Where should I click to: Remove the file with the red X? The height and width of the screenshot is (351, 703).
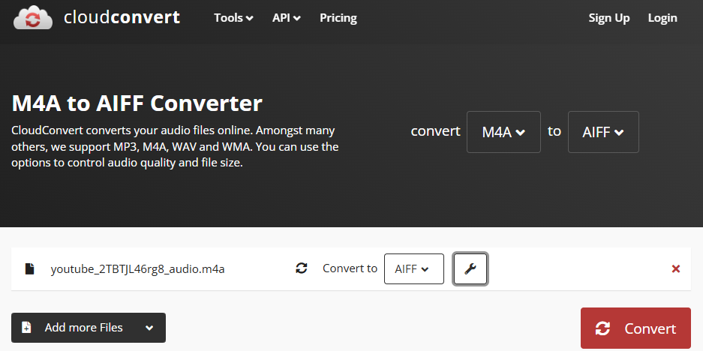(x=675, y=269)
